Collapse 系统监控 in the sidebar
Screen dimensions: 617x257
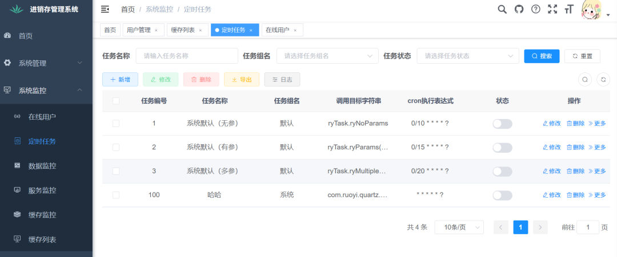[x=46, y=90]
